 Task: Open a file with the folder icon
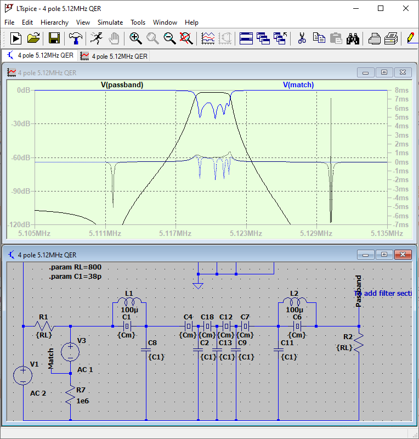point(33,38)
